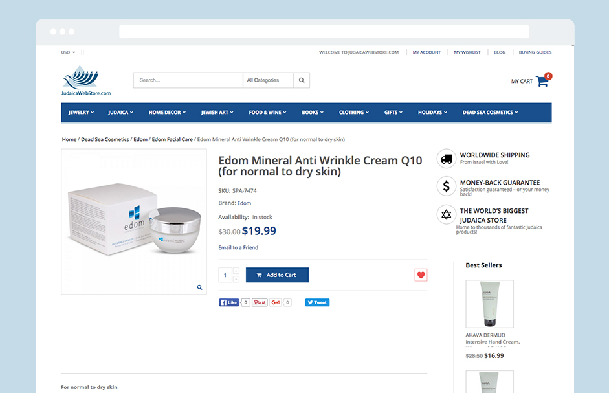Click the WORLDWIDE SHIPPING heading
This screenshot has width=609, height=393.
click(495, 155)
